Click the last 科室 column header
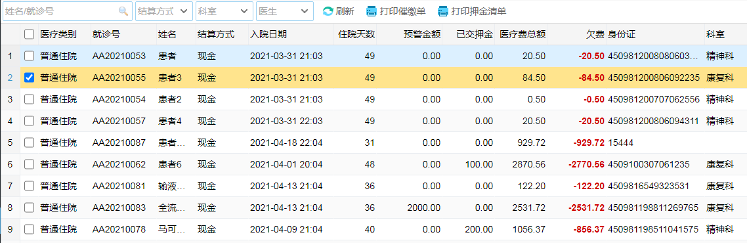 [715, 34]
